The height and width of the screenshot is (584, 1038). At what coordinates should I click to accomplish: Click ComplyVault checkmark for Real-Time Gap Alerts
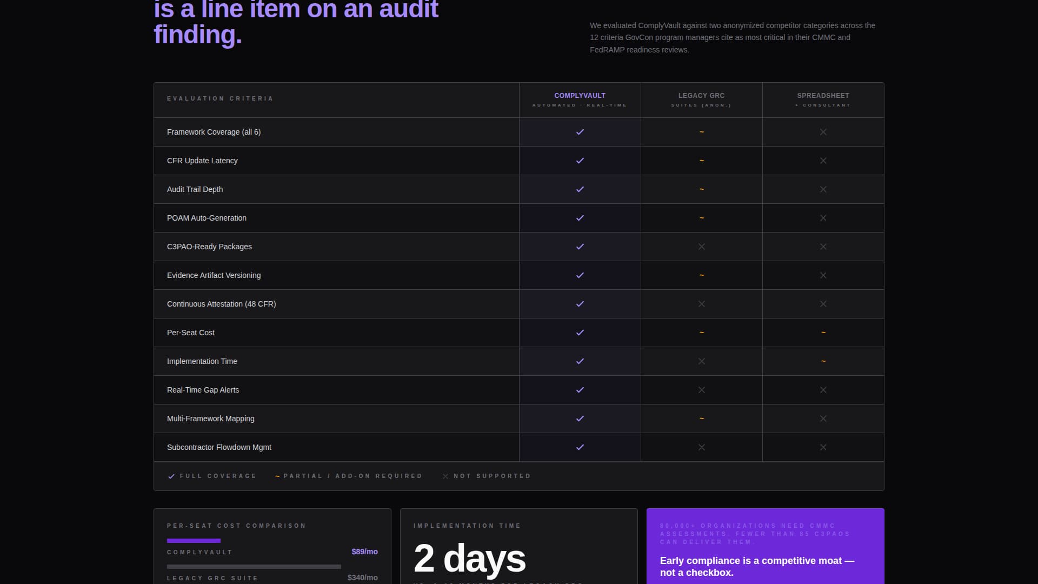coord(580,390)
